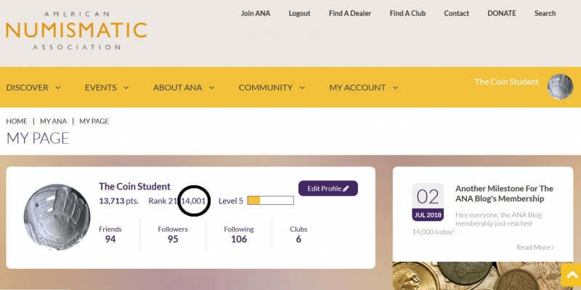Open the COMMUNITY menu
The height and width of the screenshot is (290, 581).
coord(272,88)
